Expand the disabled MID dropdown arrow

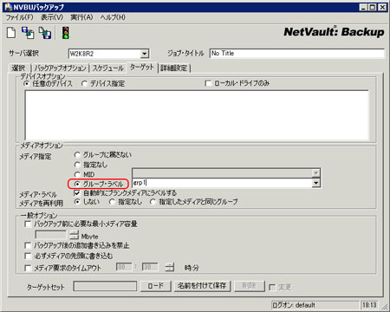(x=316, y=173)
